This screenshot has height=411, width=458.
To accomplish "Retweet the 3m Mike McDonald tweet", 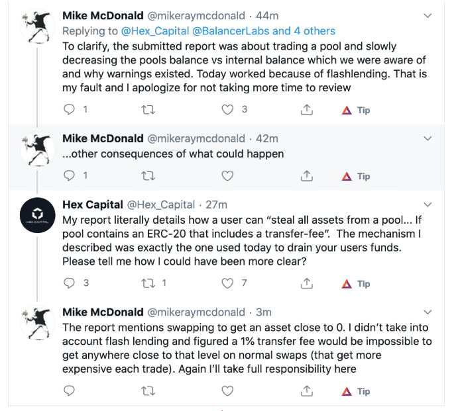I will click(148, 391).
